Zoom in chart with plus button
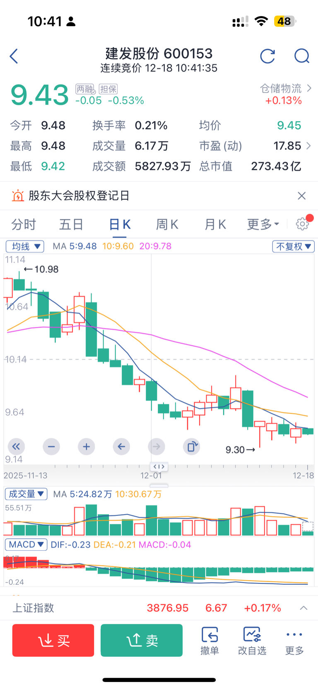The width and height of the screenshot is (318, 689). pos(86,447)
